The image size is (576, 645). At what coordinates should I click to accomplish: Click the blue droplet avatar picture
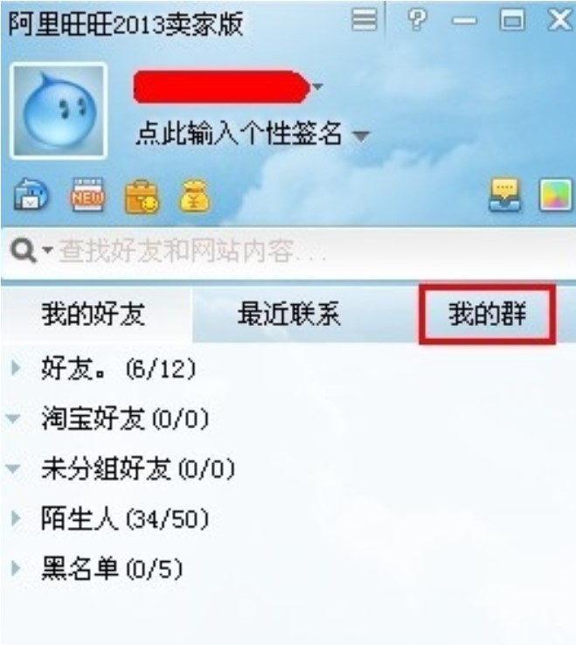pyautogui.click(x=59, y=110)
